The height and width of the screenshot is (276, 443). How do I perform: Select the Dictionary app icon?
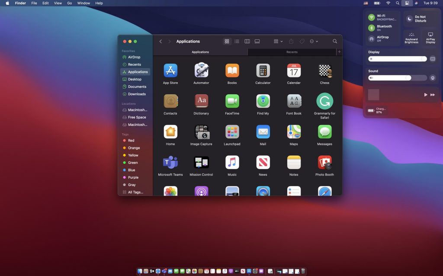(201, 101)
